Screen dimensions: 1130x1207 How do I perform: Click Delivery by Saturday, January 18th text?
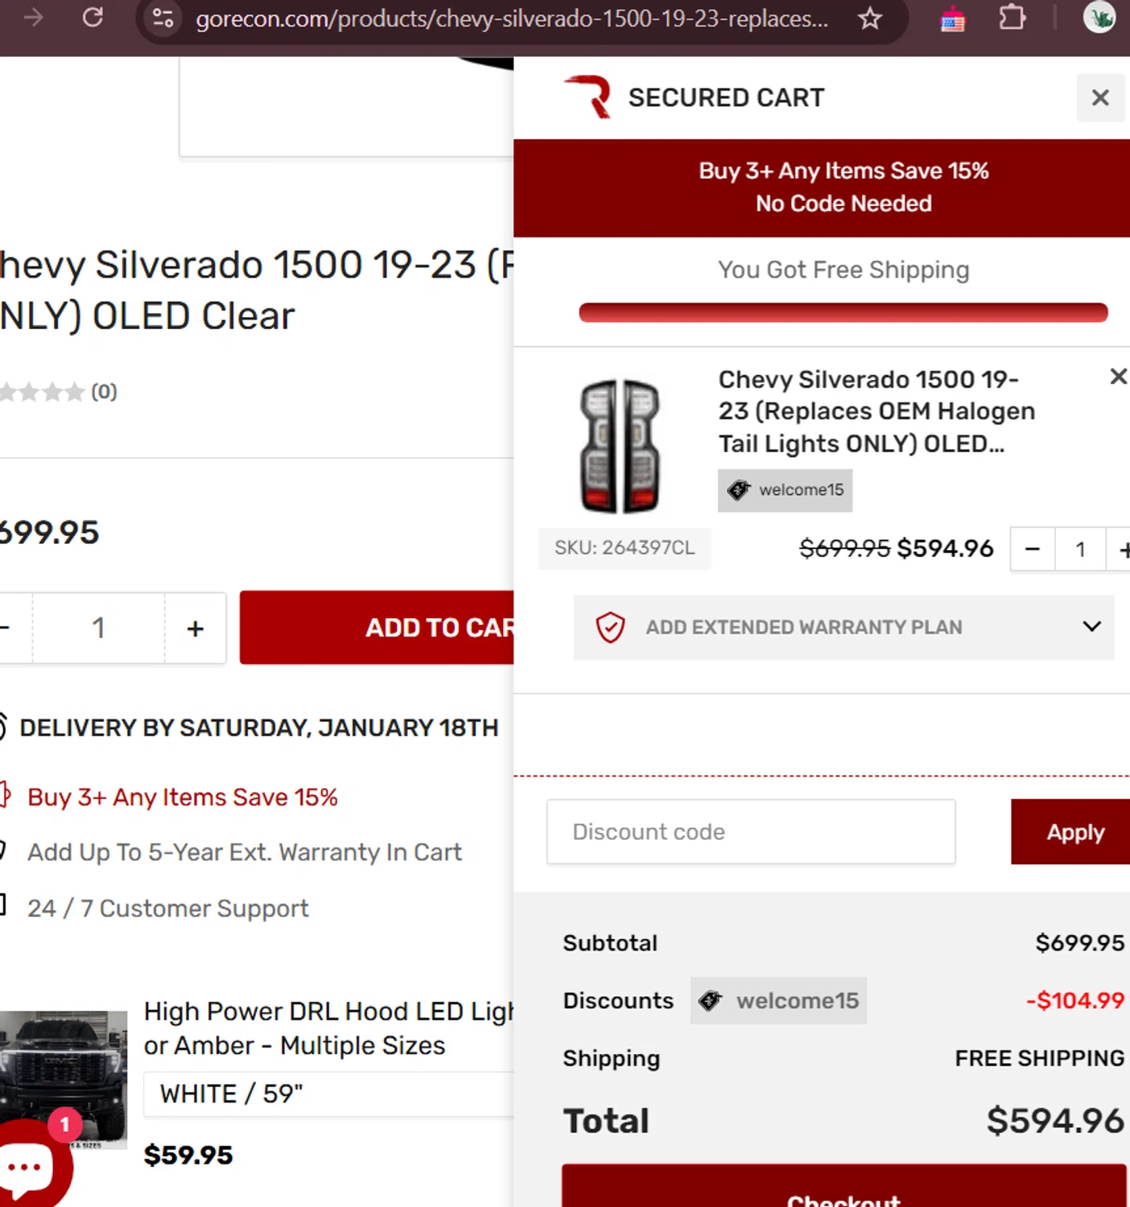(259, 728)
